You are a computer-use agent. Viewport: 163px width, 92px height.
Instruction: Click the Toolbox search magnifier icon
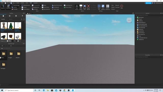[22, 19]
